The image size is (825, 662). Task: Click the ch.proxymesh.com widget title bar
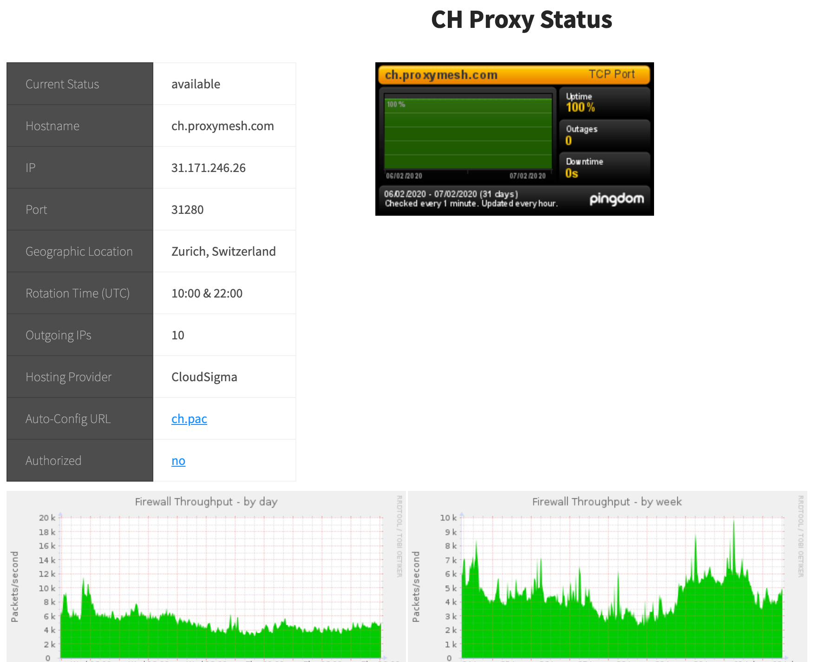coord(514,75)
